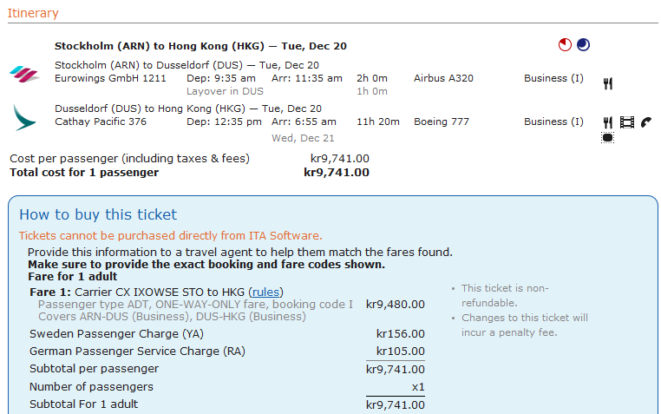Click the Stockholm to Hong Kong trip title
Image resolution: width=661 pixels, height=414 pixels.
coord(200,46)
